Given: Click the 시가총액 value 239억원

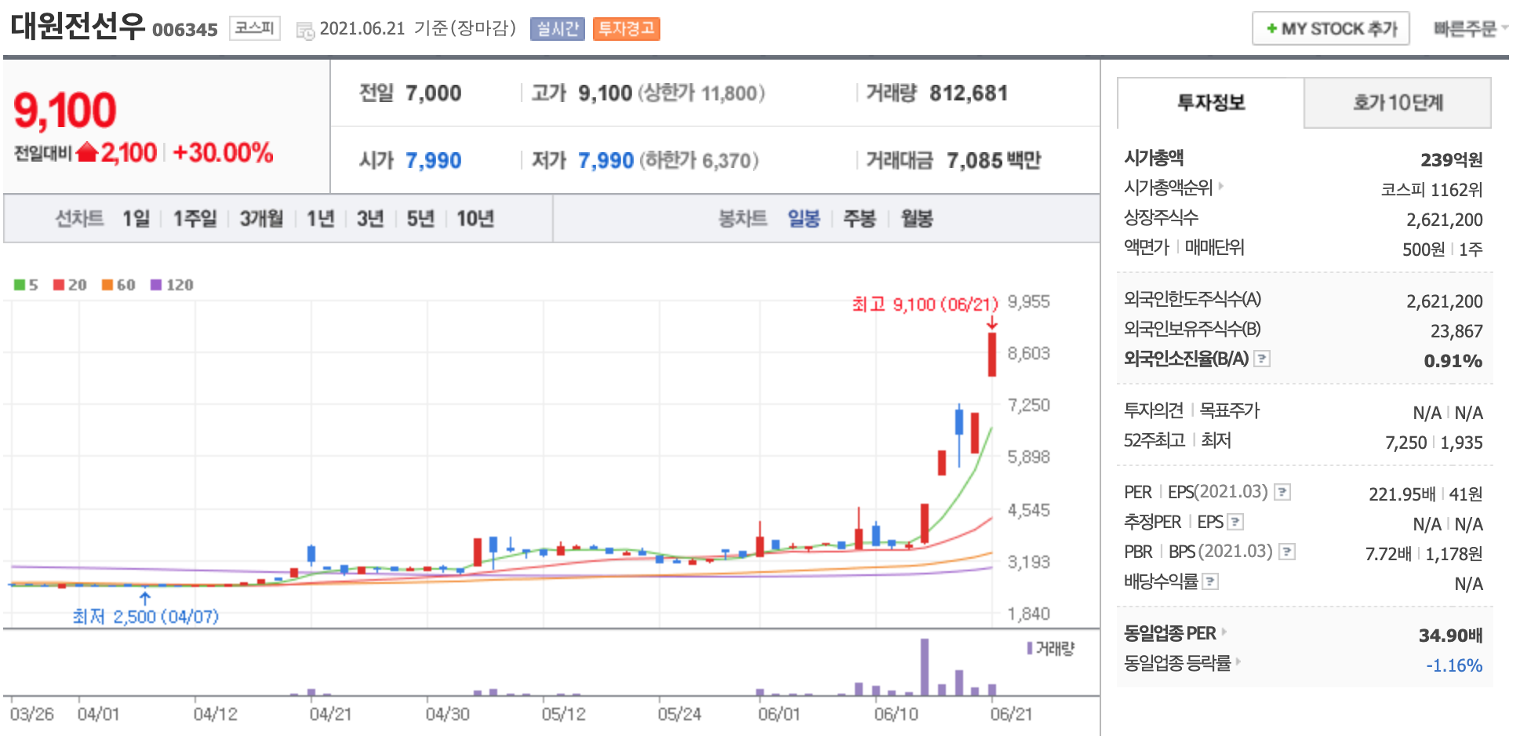Looking at the screenshot, I should coord(1452,160).
